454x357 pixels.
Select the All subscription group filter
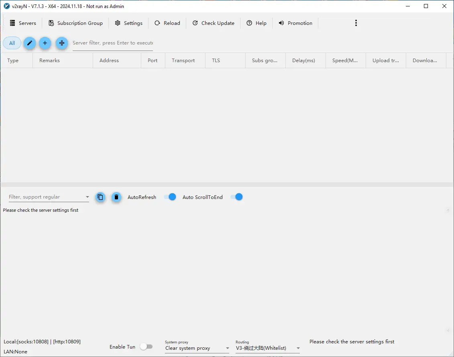point(12,43)
